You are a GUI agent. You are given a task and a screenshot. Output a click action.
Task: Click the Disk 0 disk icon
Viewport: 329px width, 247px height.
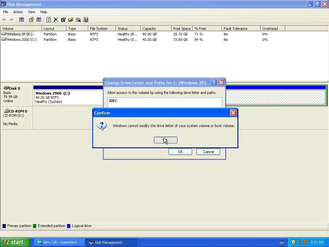(6, 88)
